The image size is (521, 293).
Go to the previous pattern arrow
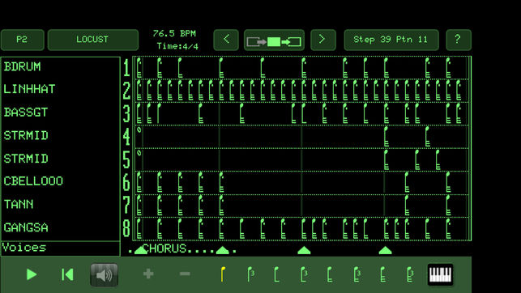click(226, 40)
